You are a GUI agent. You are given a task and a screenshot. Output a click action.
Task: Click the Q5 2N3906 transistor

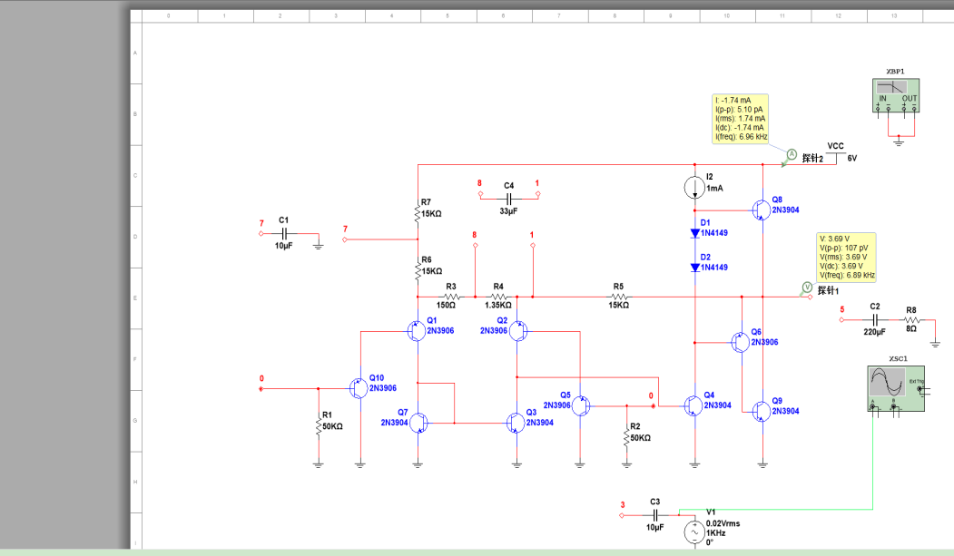(x=581, y=405)
